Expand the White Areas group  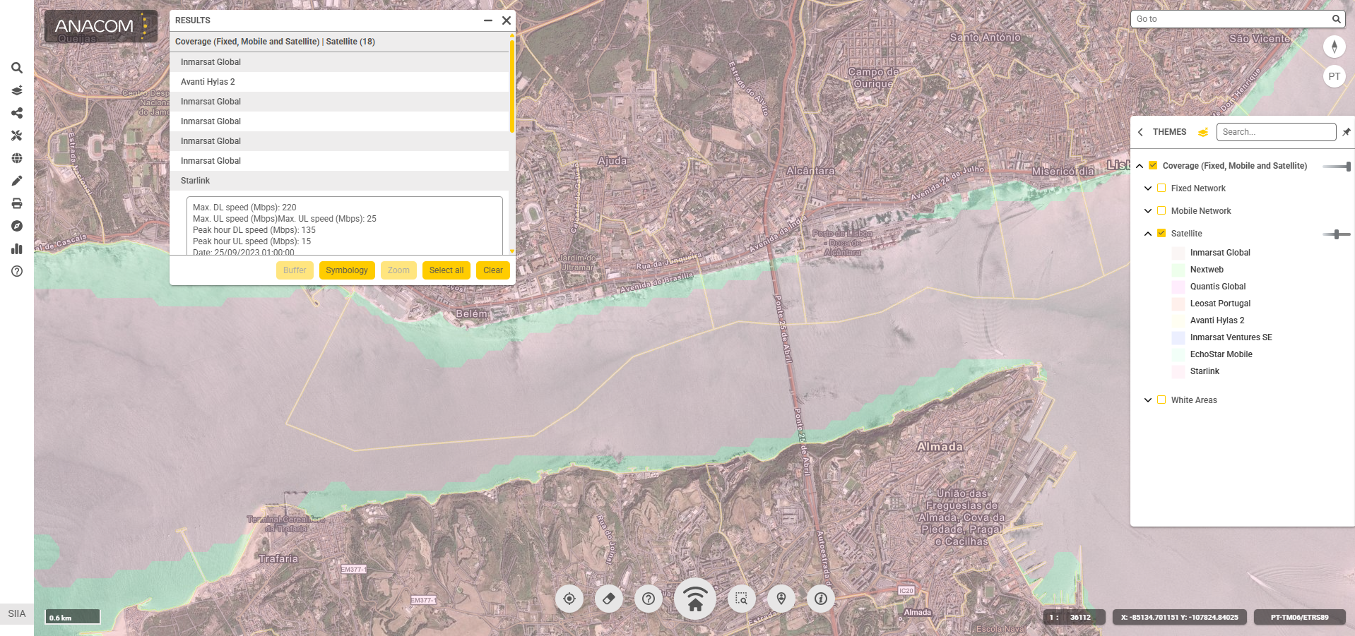coord(1148,400)
